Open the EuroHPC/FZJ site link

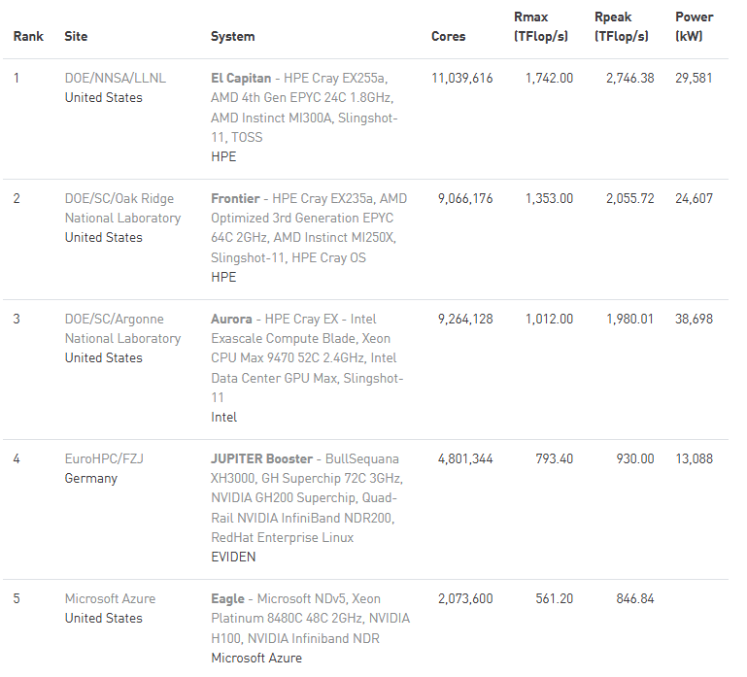[x=104, y=458]
